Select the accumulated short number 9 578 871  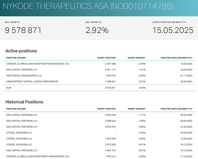[23, 30]
